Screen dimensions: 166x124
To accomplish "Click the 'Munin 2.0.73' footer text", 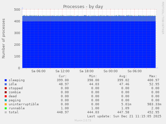I will (83, 120).
